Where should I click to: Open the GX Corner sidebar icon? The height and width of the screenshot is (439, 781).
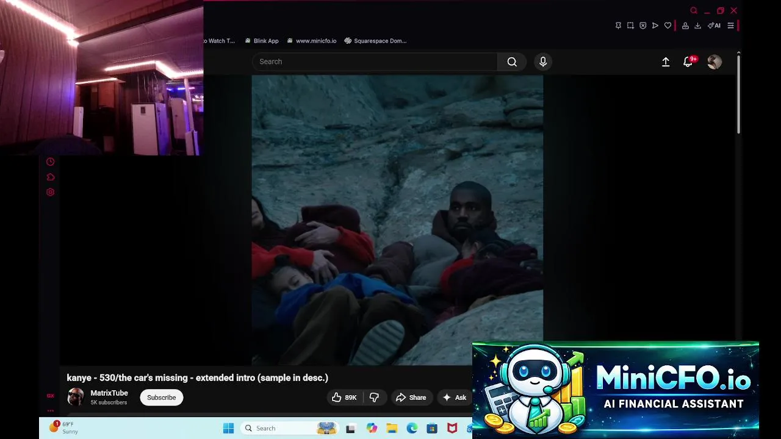(51, 396)
